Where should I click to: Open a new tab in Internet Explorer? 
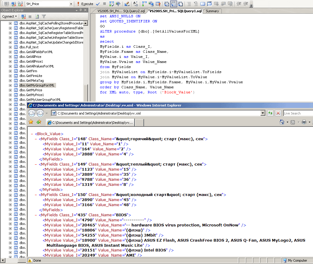pos(140,122)
